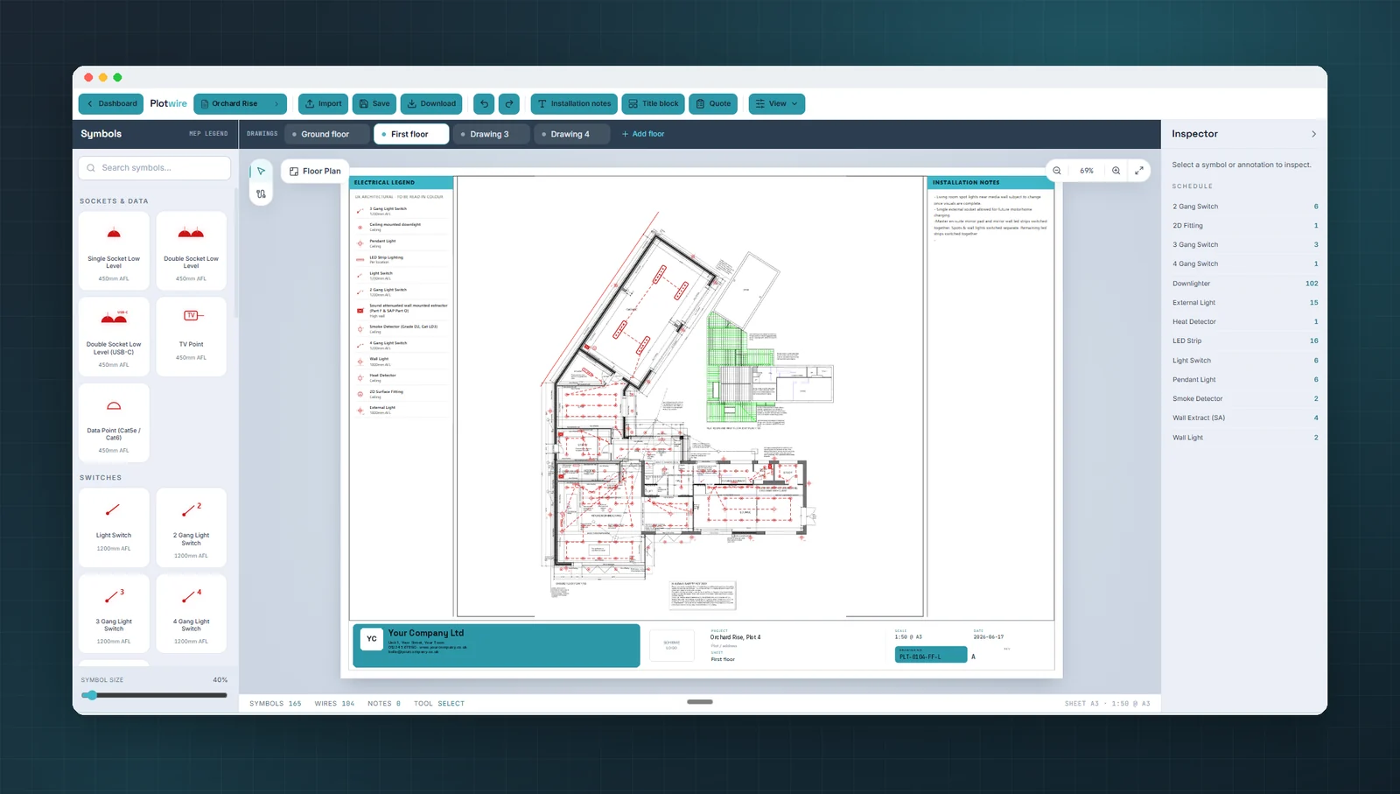Pick the TV Point symbol

pyautogui.click(x=191, y=337)
